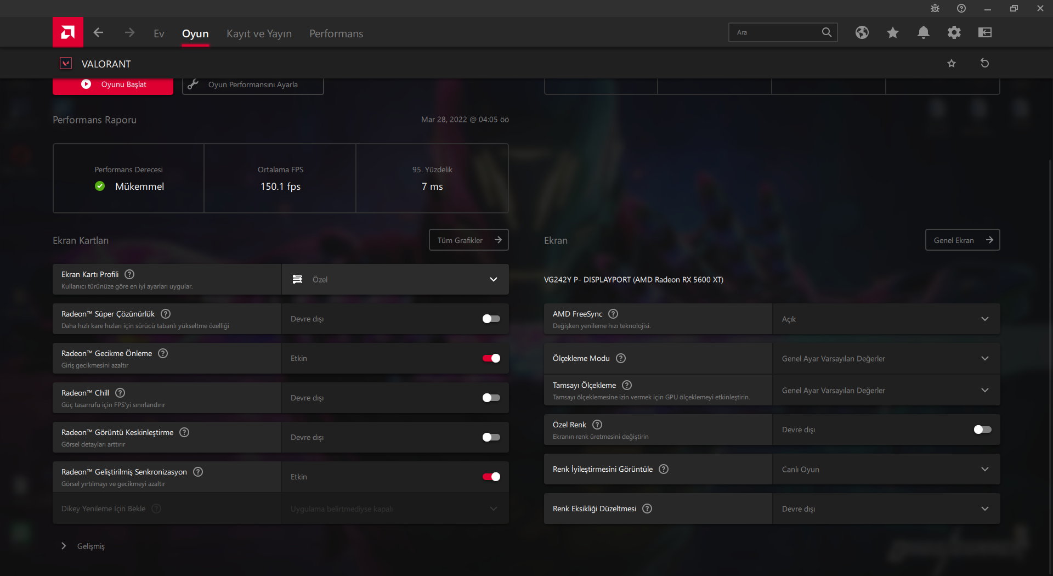Open Ölçekleme Modu dropdown
The width and height of the screenshot is (1053, 576).
886,358
